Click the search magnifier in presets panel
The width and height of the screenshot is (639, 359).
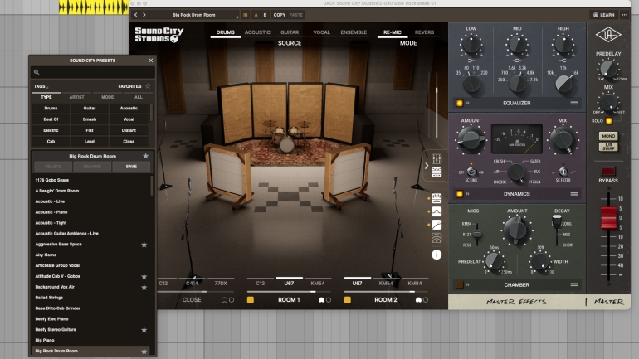point(37,72)
